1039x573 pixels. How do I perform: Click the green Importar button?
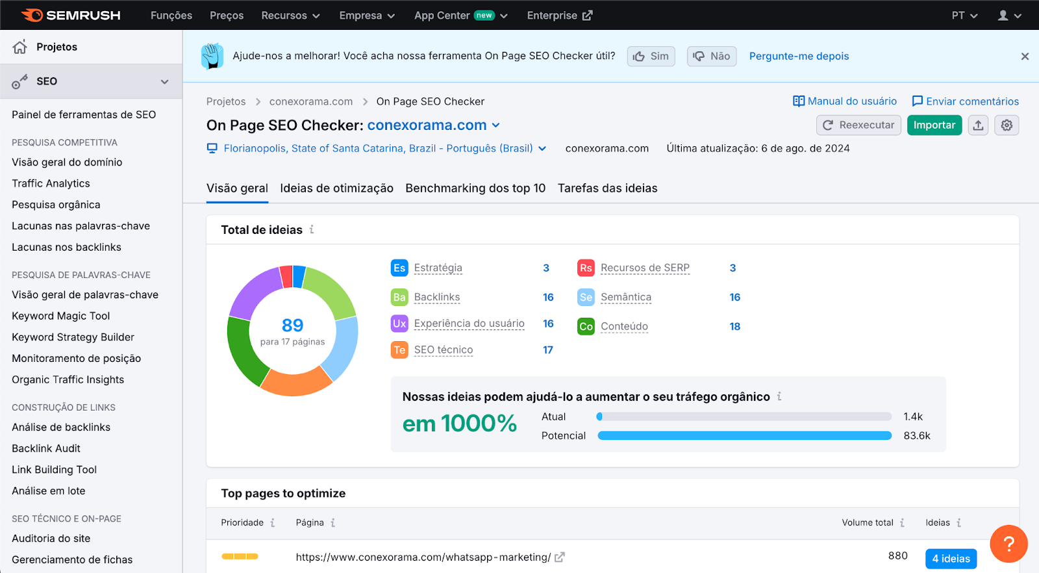click(x=934, y=125)
